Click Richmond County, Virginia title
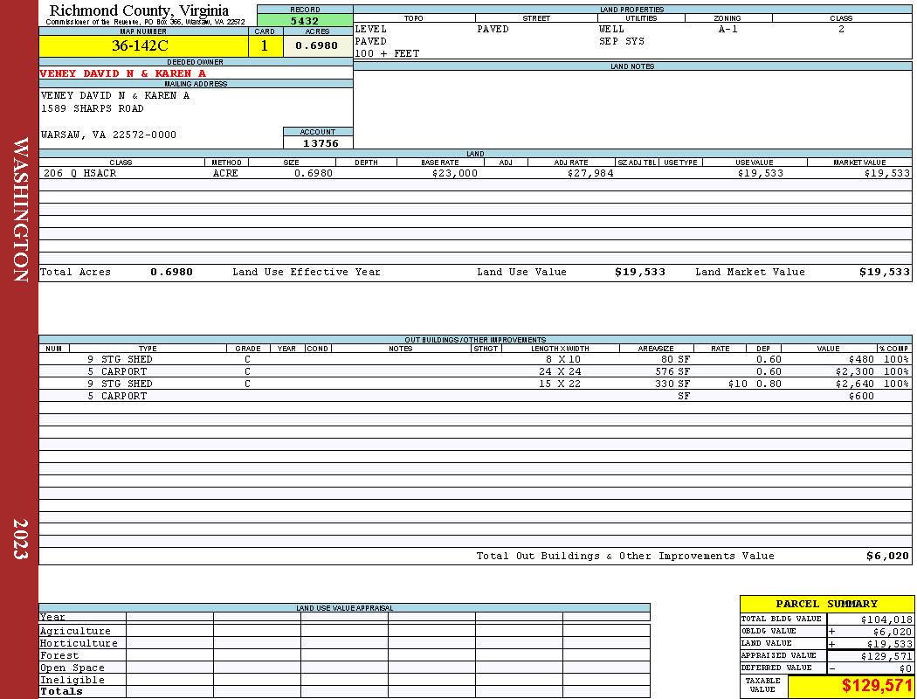 (139, 10)
